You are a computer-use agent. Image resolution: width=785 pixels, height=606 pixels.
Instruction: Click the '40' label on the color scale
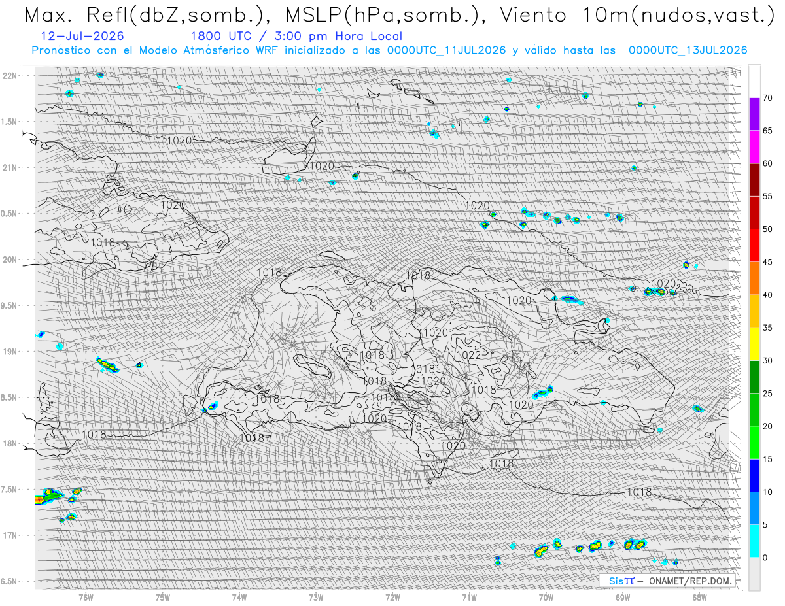767,295
